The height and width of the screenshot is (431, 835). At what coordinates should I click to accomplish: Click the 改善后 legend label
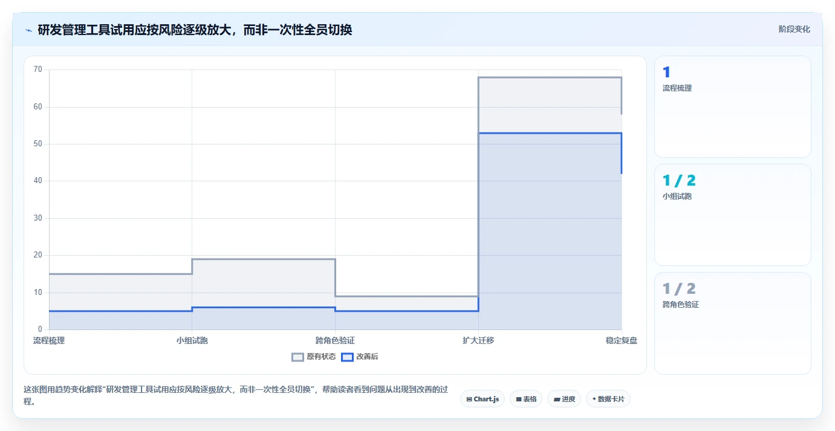pos(367,357)
